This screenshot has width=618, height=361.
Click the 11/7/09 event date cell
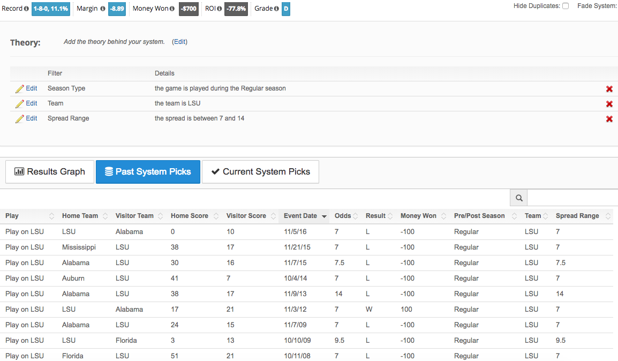point(296,325)
